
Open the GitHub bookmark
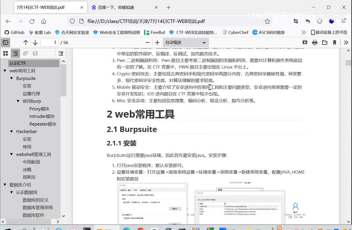(x=14, y=32)
